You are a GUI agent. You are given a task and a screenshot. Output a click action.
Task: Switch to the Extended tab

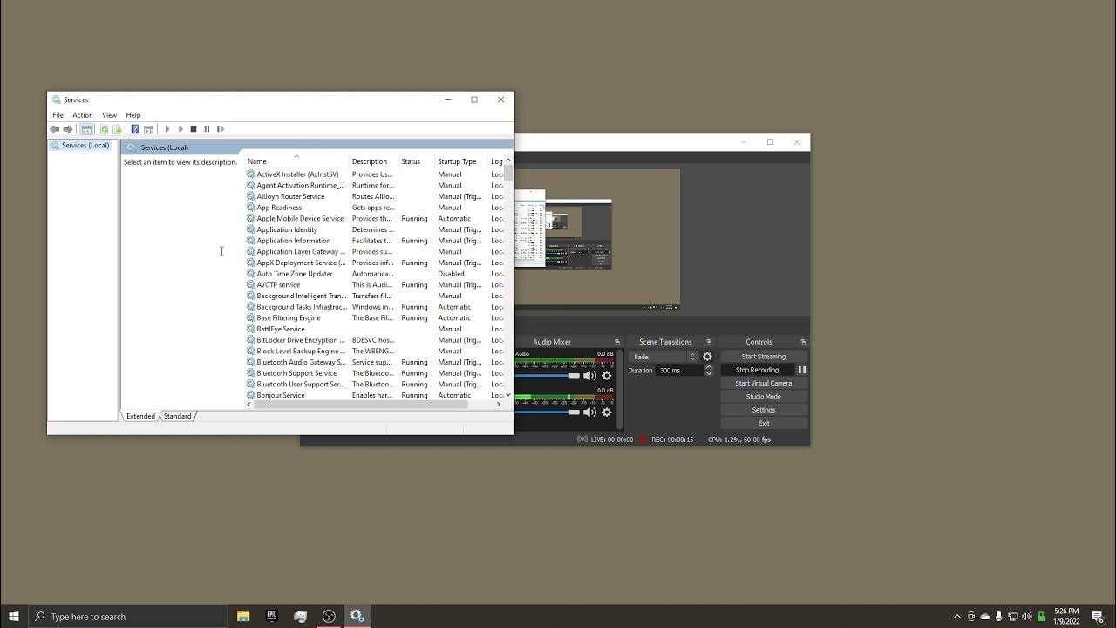click(140, 416)
